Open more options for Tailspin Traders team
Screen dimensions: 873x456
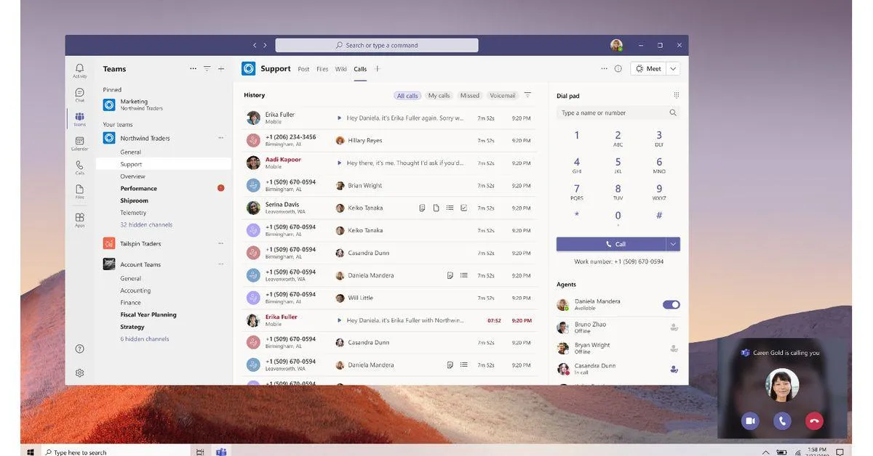[x=221, y=243]
